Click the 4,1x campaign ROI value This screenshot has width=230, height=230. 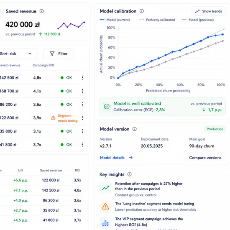click(37, 91)
